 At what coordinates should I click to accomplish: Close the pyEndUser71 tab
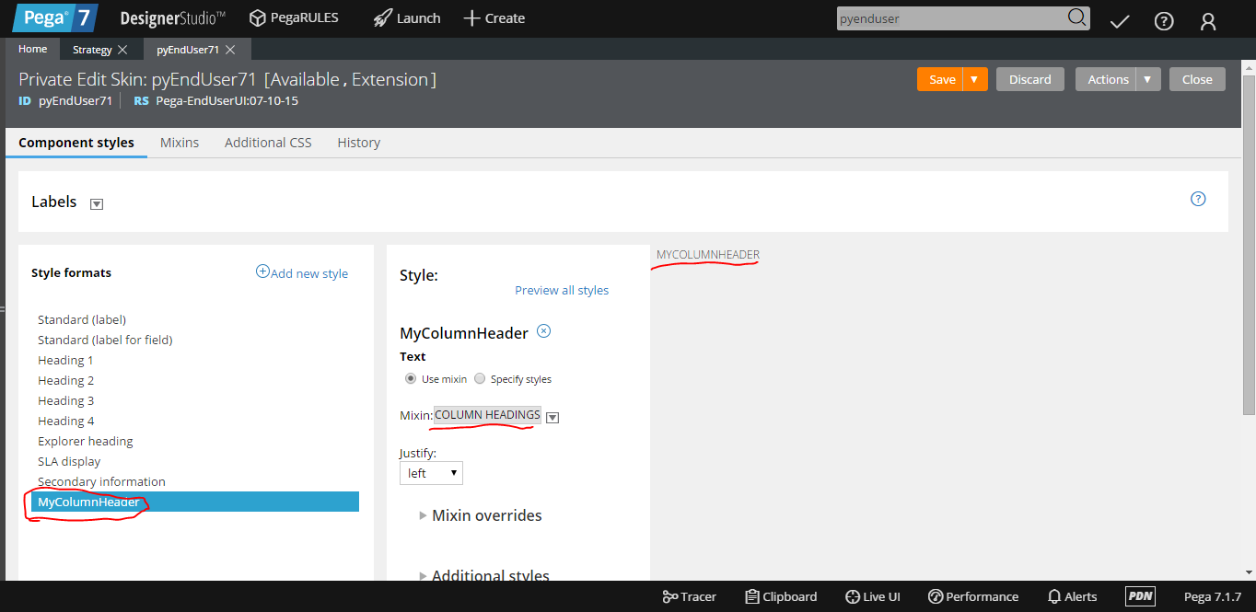[230, 50]
